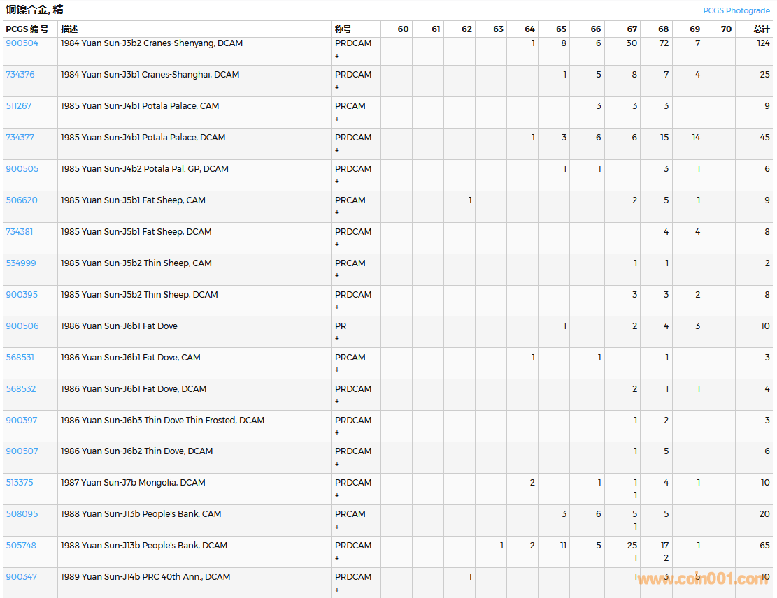Screen dimensions: 777x598
Task: Open PCGS number 900504 link
Action: [x=22, y=43]
